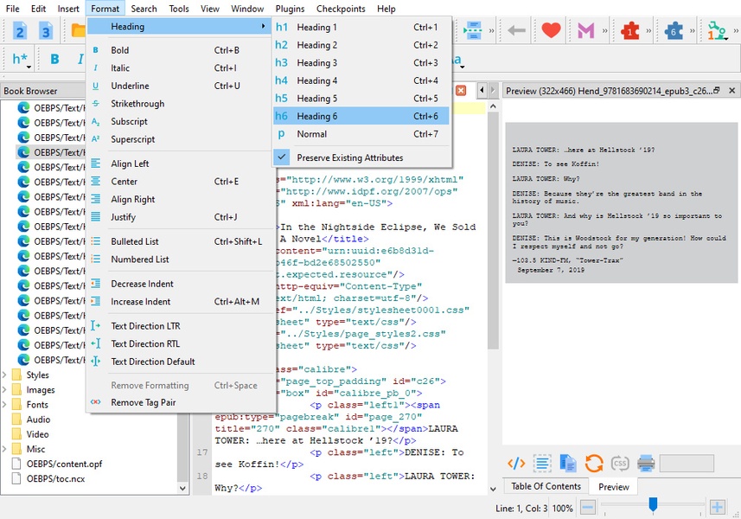Viewport: 741px width, 519px height.
Task: Click the zoom slider handle
Action: pos(653,504)
